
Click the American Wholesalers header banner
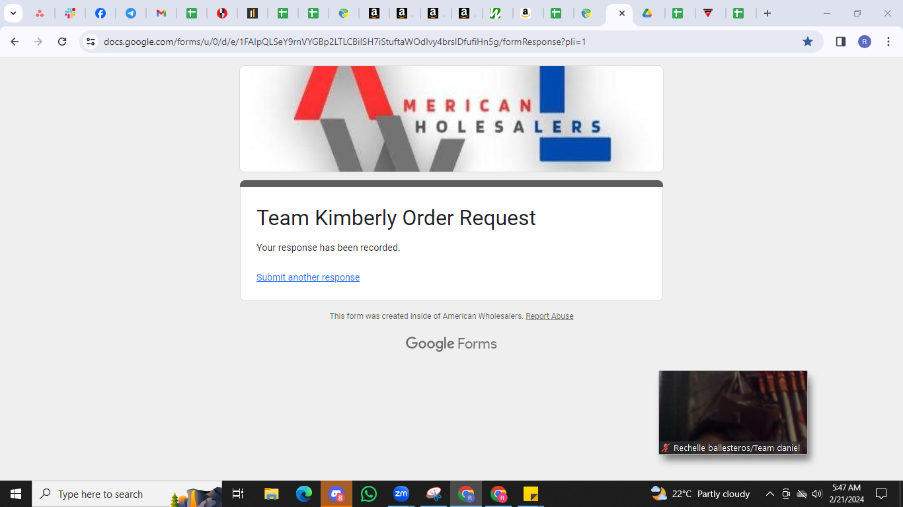pyautogui.click(x=451, y=119)
